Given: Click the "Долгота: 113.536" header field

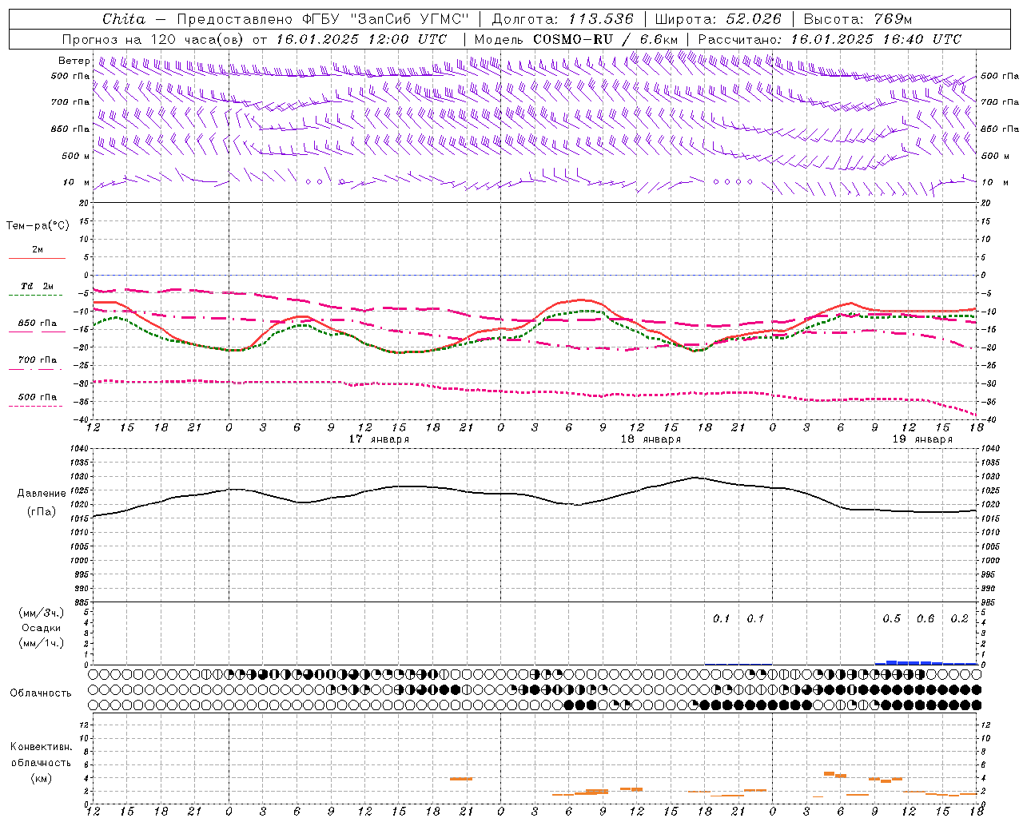Looking at the screenshot, I should [x=563, y=19].
